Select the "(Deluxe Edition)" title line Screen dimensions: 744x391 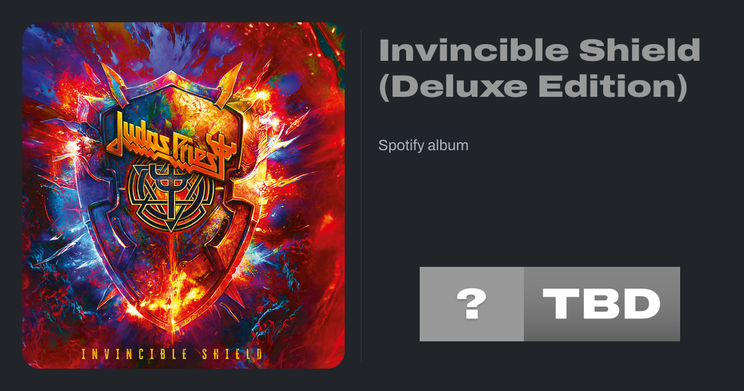coord(533,88)
